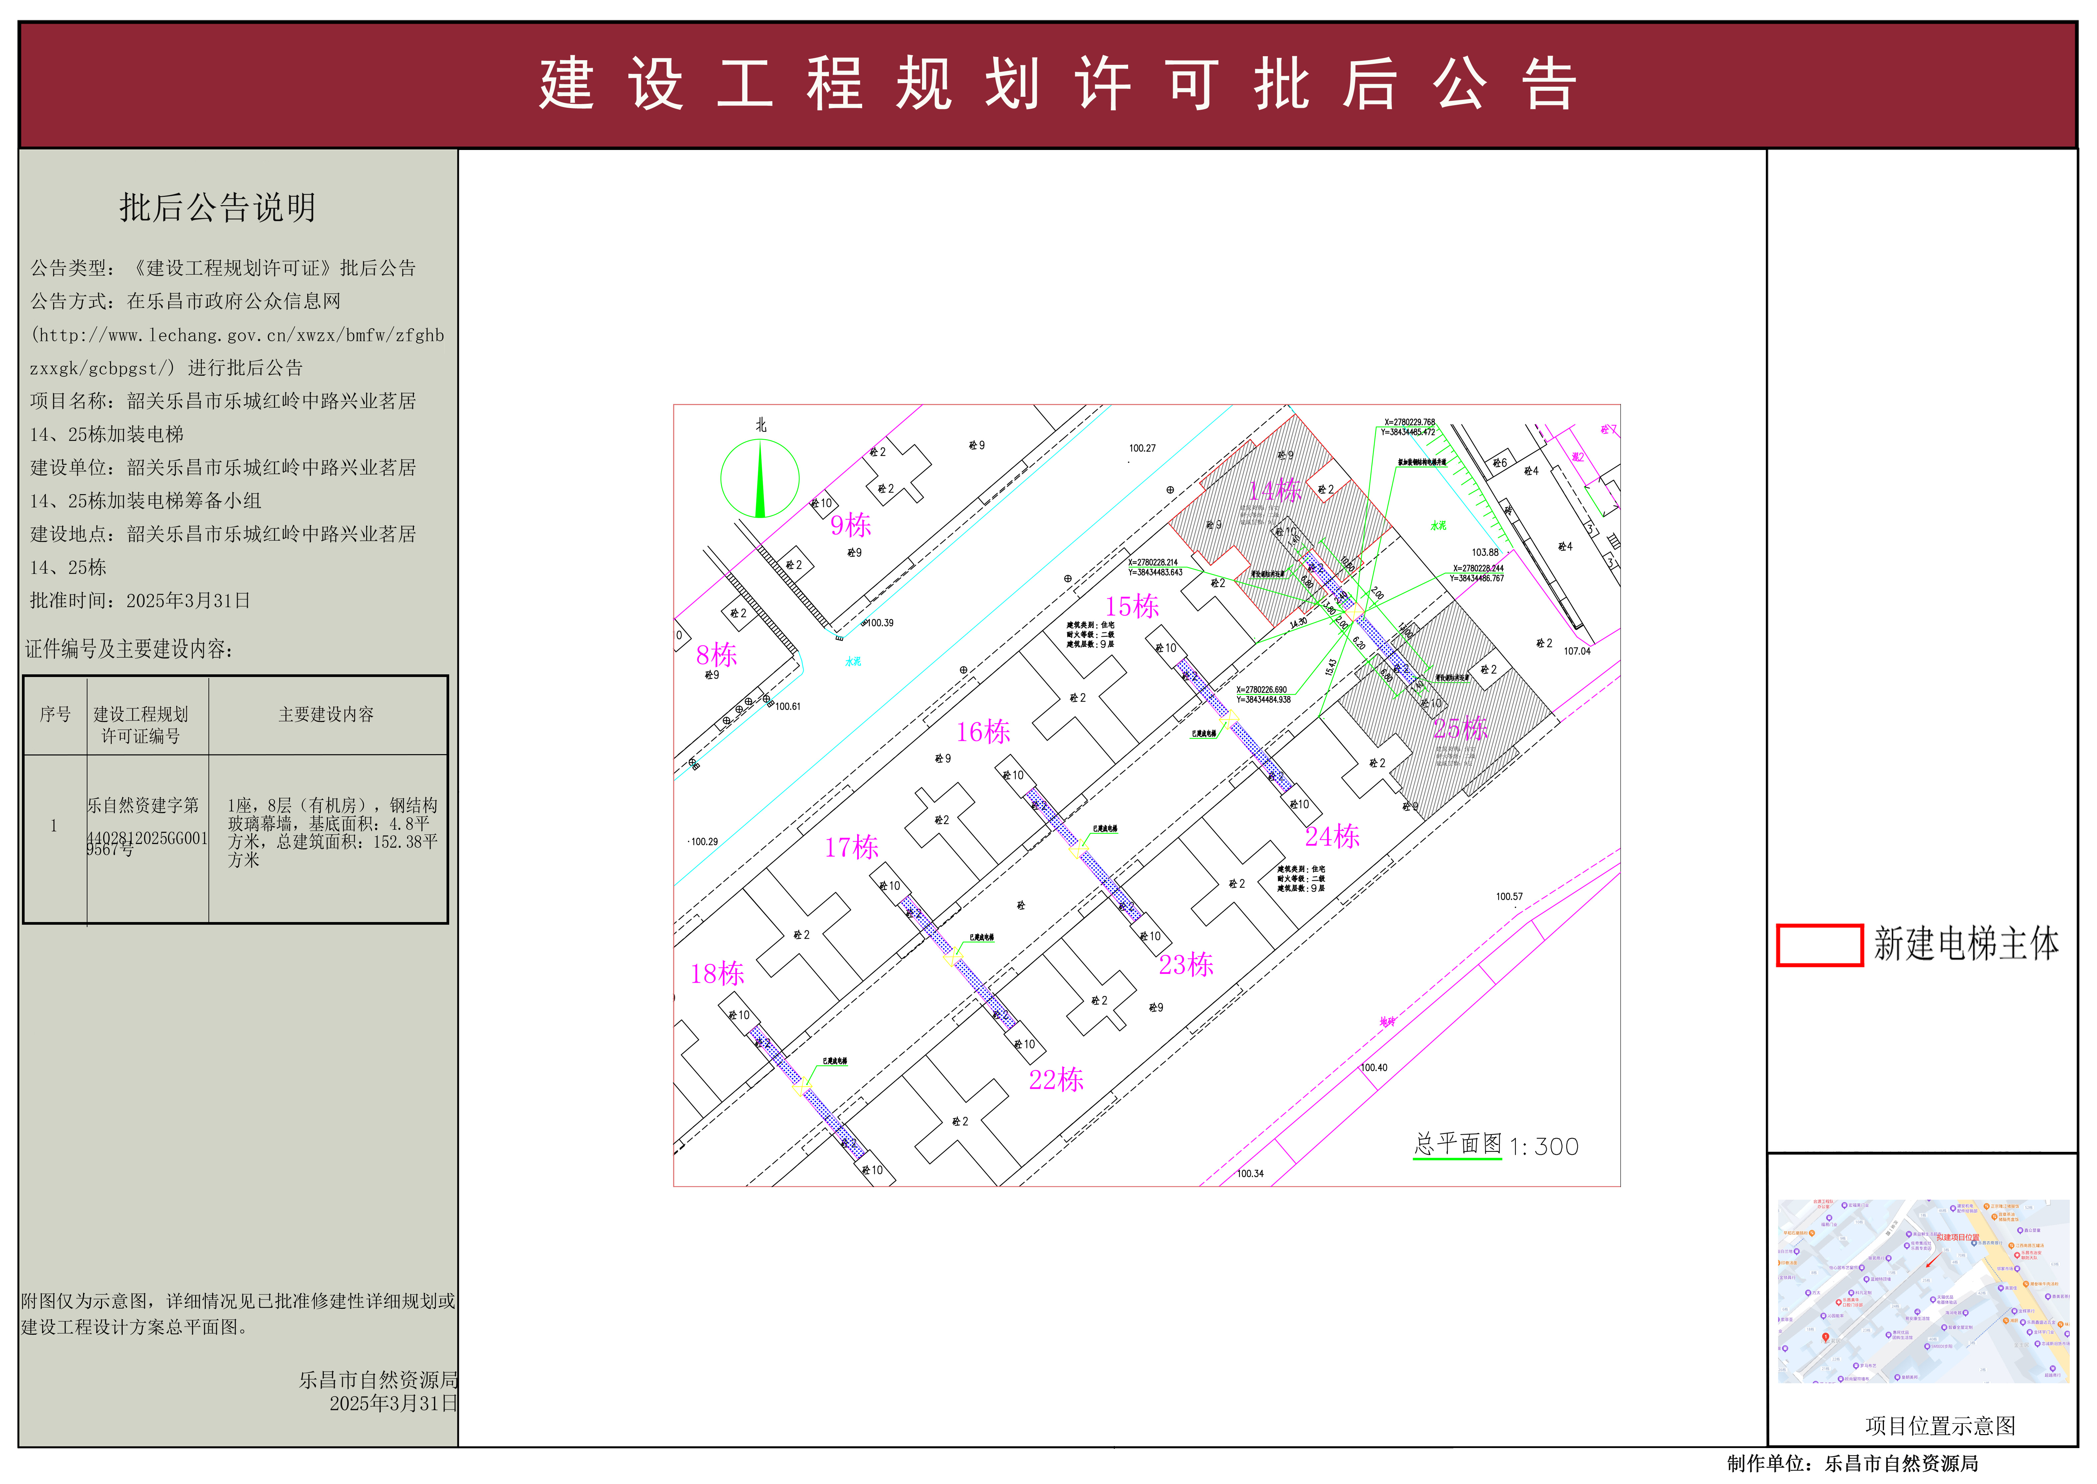Select the label 证件编号及主要建设内容：

(129, 649)
